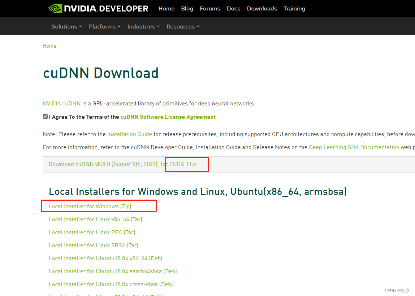Viewport: 415px width, 296px height.
Task: Go to Downloads in the navigation bar
Action: [261, 8]
